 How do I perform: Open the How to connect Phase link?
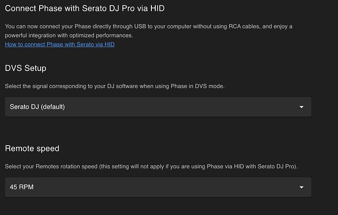(x=60, y=45)
